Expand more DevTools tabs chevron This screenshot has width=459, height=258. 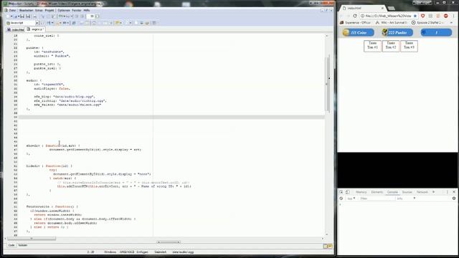tap(433, 192)
